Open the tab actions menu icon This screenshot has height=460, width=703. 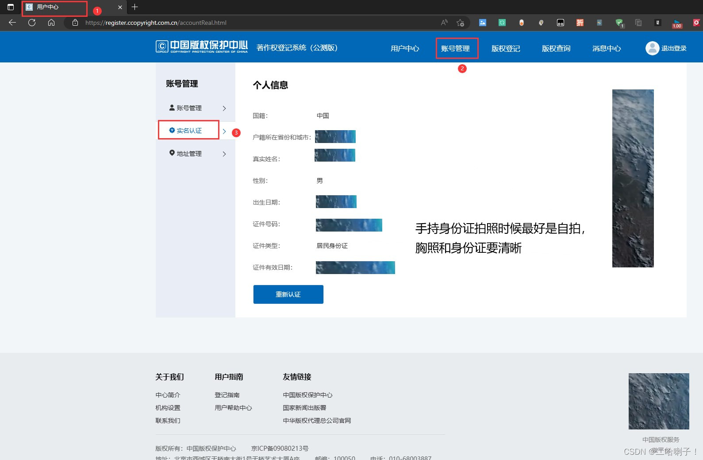tap(11, 7)
